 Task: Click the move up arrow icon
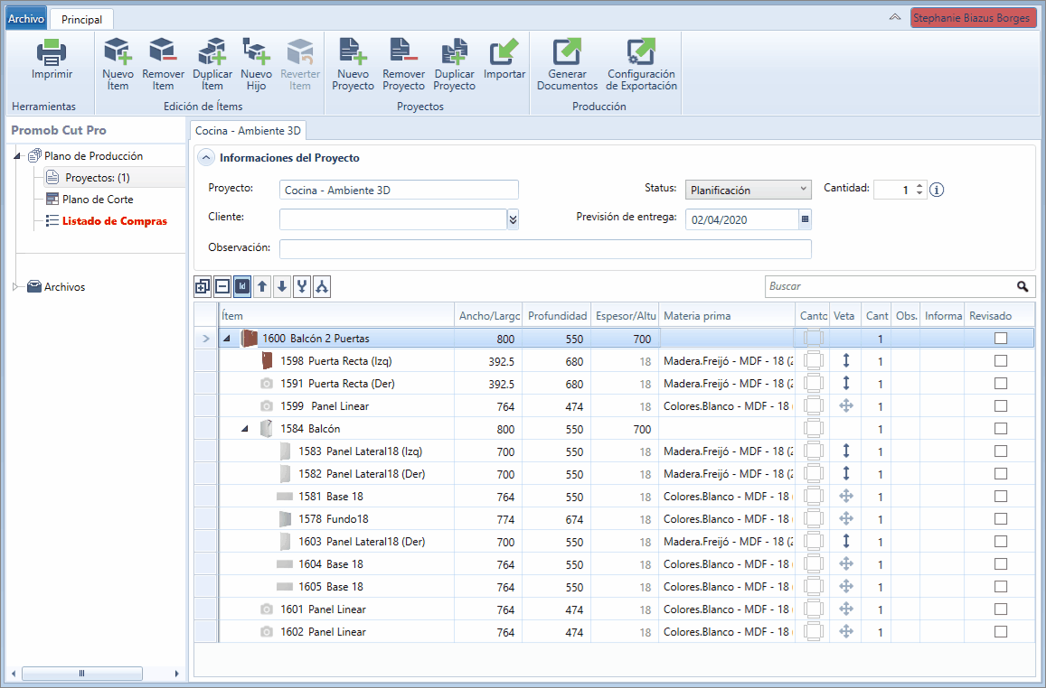(262, 286)
